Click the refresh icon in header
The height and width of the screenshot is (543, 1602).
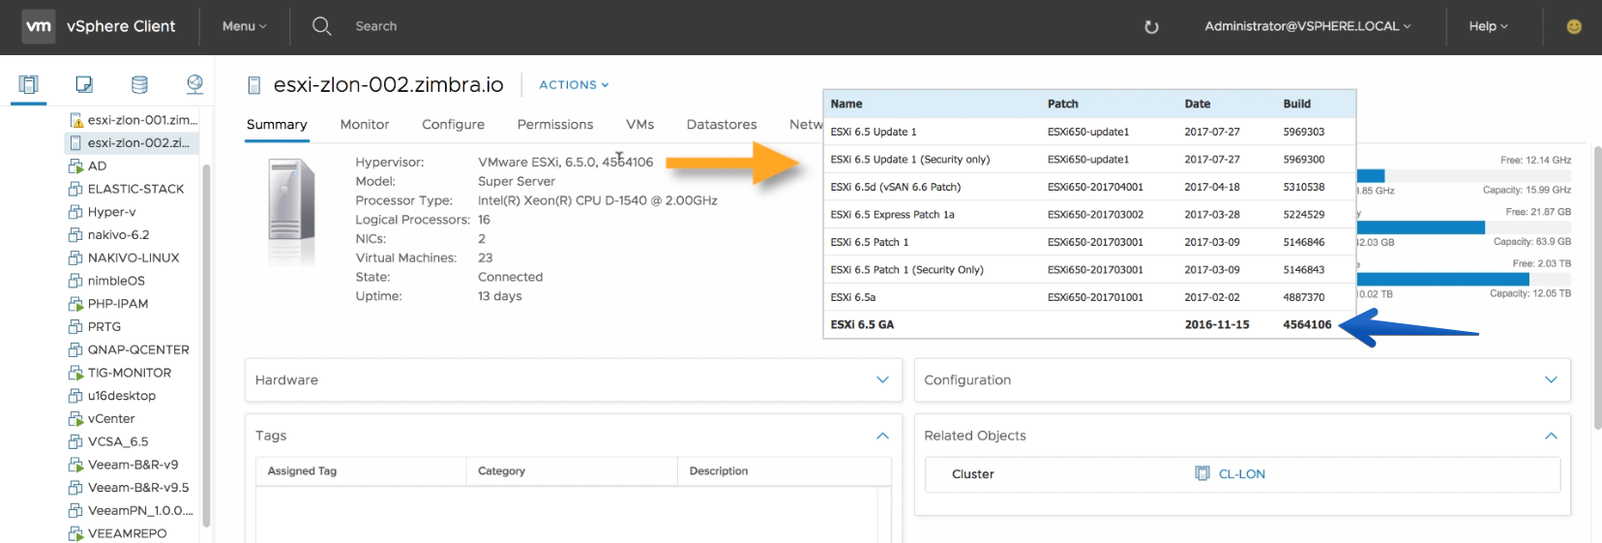pos(1151,27)
